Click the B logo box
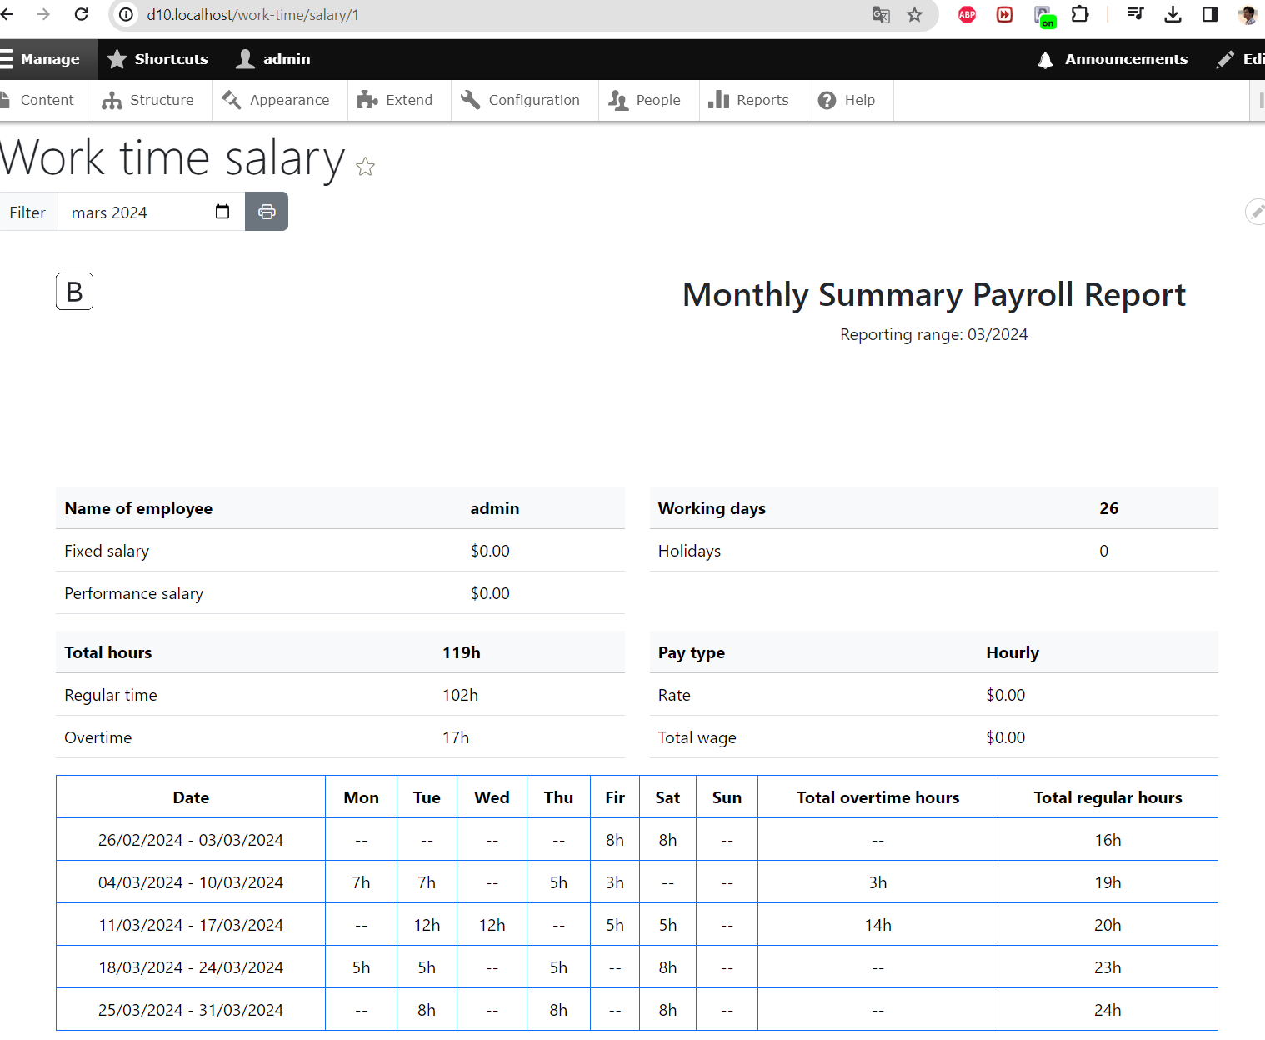1265x1040 pixels. (74, 292)
